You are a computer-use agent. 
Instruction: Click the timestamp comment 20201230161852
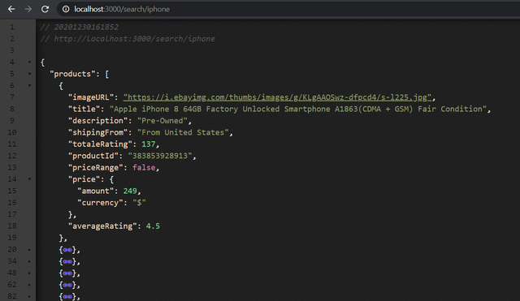coord(80,27)
